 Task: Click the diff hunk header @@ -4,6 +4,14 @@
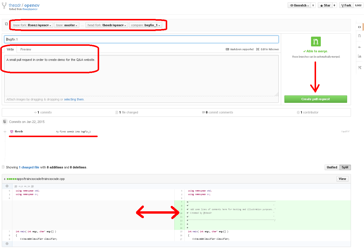coord(24,186)
